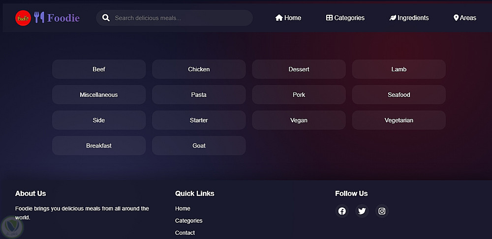The width and height of the screenshot is (492, 239).
Task: Pick the Vegan category button
Action: [x=299, y=120]
